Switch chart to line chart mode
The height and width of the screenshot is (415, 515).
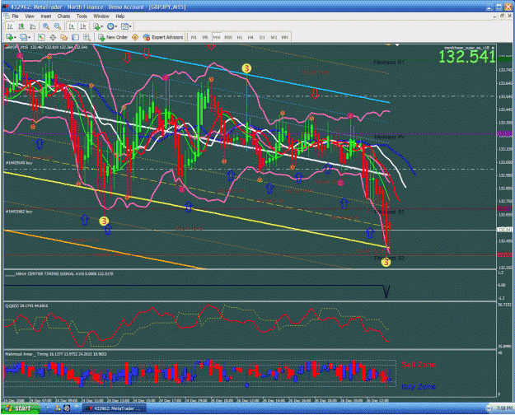click(x=32, y=26)
